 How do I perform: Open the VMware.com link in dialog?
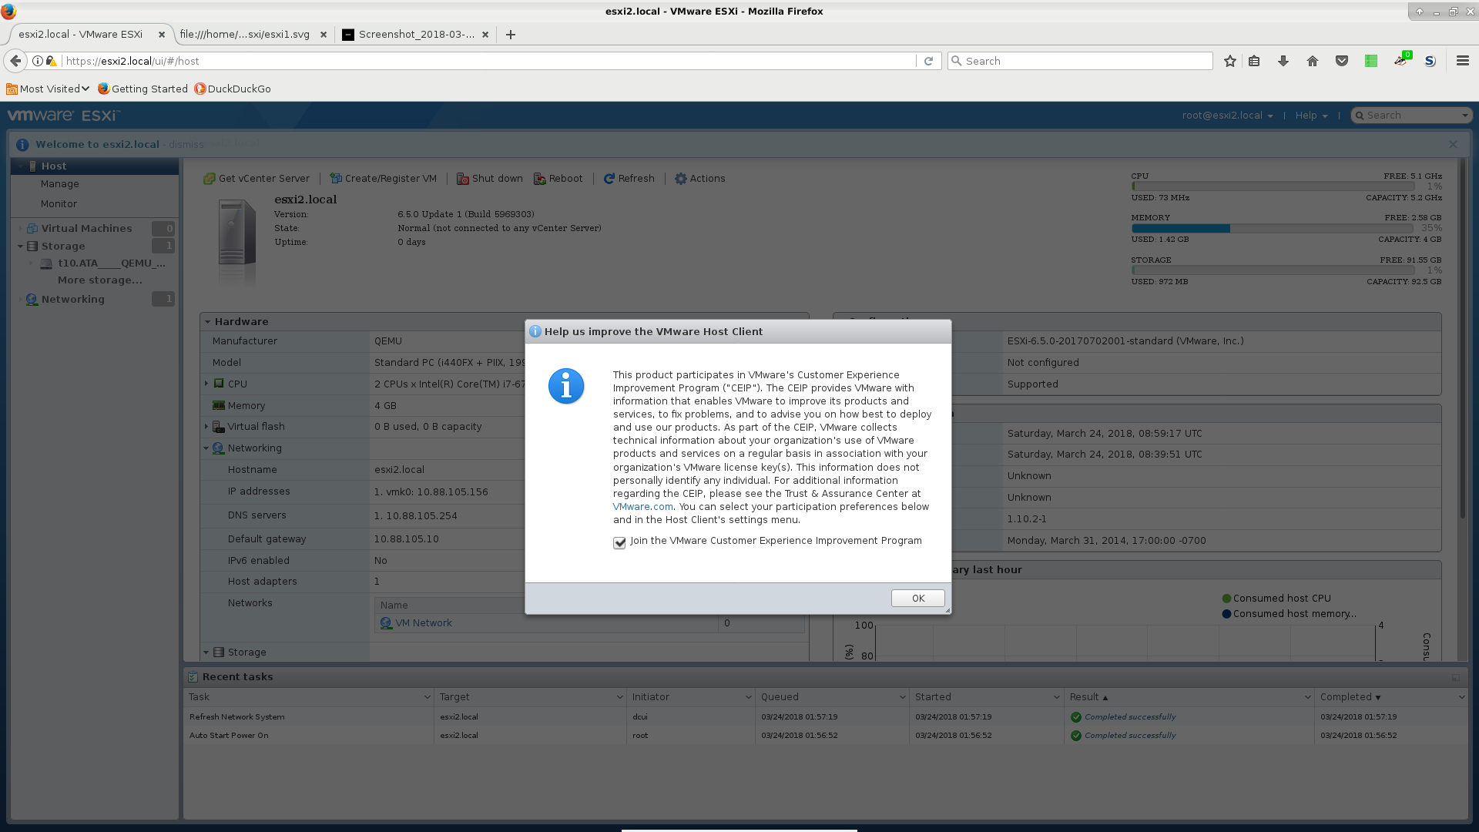pos(642,506)
